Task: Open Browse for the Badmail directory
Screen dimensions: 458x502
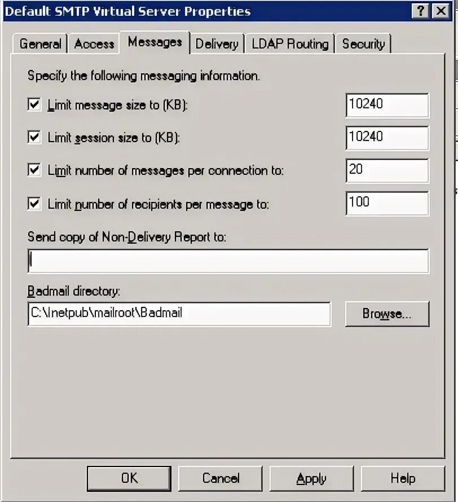Action: [387, 314]
